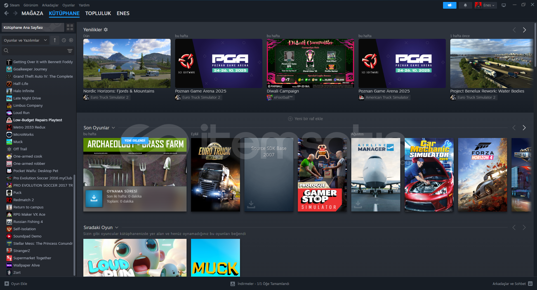Open the Enes account dropdown
This screenshot has width=537, height=290.
[486, 5]
